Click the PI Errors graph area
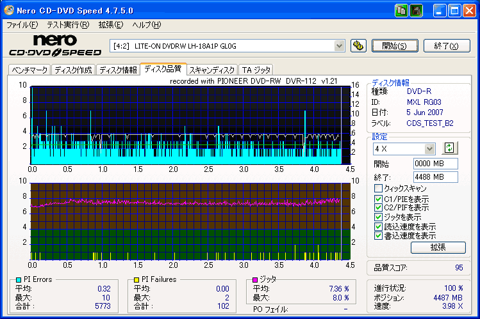Image resolution: width=480 pixels, height=319 pixels. click(x=190, y=125)
